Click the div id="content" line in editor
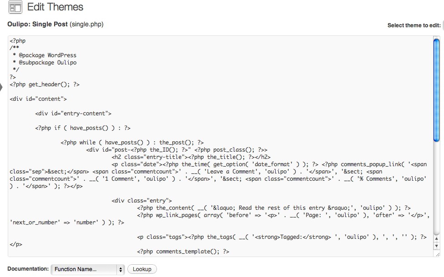The width and height of the screenshot is (444, 277). click(x=38, y=99)
